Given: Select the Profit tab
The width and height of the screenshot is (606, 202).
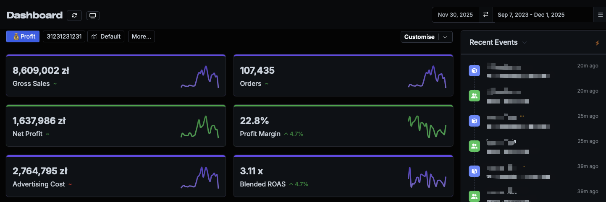Looking at the screenshot, I should [x=23, y=36].
